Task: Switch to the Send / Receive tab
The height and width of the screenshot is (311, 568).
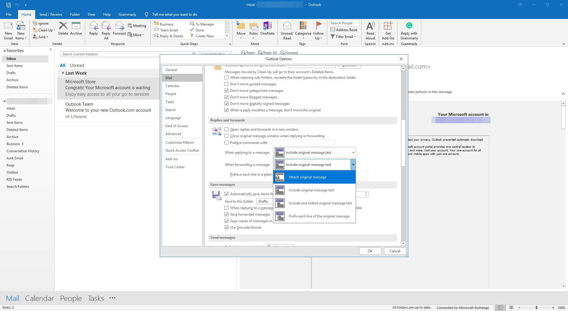Action: click(x=51, y=14)
